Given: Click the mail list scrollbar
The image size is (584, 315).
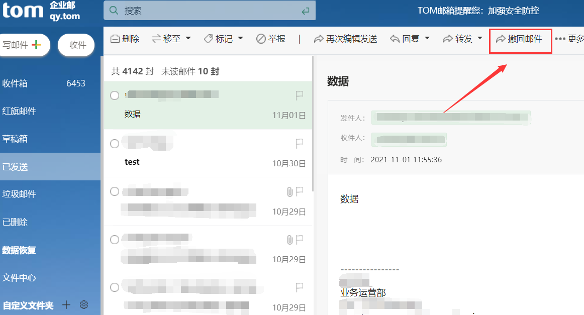Looking at the screenshot, I should click(313, 124).
